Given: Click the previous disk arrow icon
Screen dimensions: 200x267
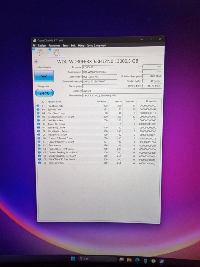Looking at the screenshot, I should coord(36,61).
